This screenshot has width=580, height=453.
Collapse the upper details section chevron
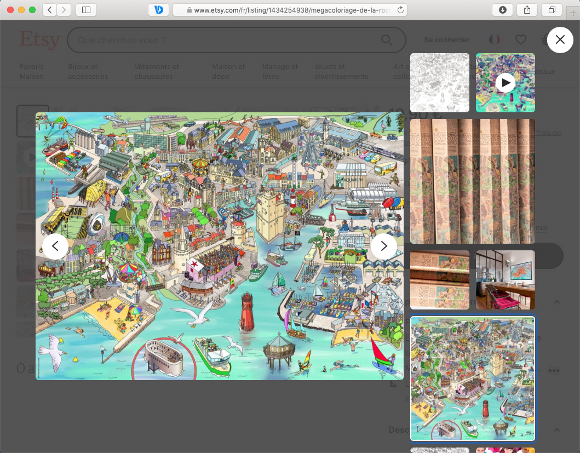pos(556,302)
